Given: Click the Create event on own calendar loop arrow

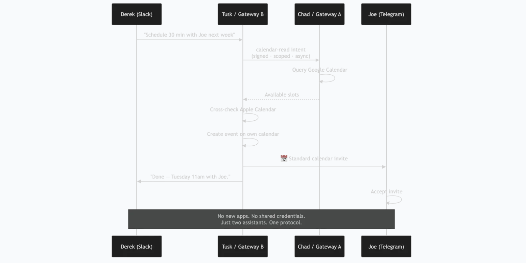Looking at the screenshot, I should 251,142.
